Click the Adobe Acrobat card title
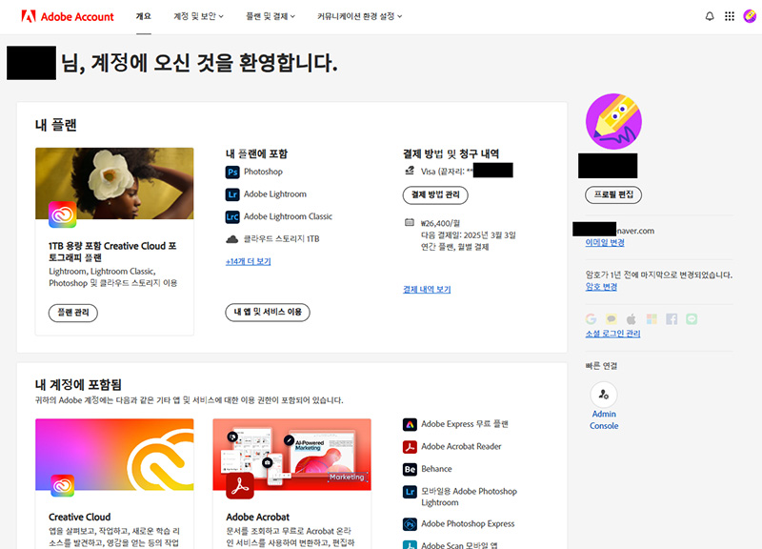The image size is (762, 549). pyautogui.click(x=257, y=517)
